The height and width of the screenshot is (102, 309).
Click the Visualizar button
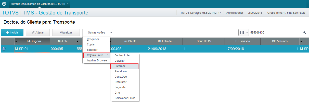(66, 32)
